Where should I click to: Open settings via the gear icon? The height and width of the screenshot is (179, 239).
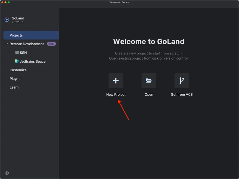7,173
